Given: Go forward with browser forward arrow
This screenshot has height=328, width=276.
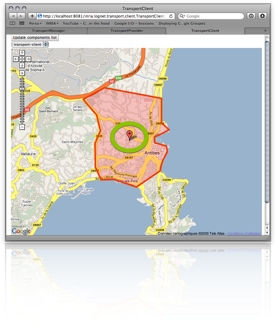Looking at the screenshot, I should pyautogui.click(x=21, y=16).
